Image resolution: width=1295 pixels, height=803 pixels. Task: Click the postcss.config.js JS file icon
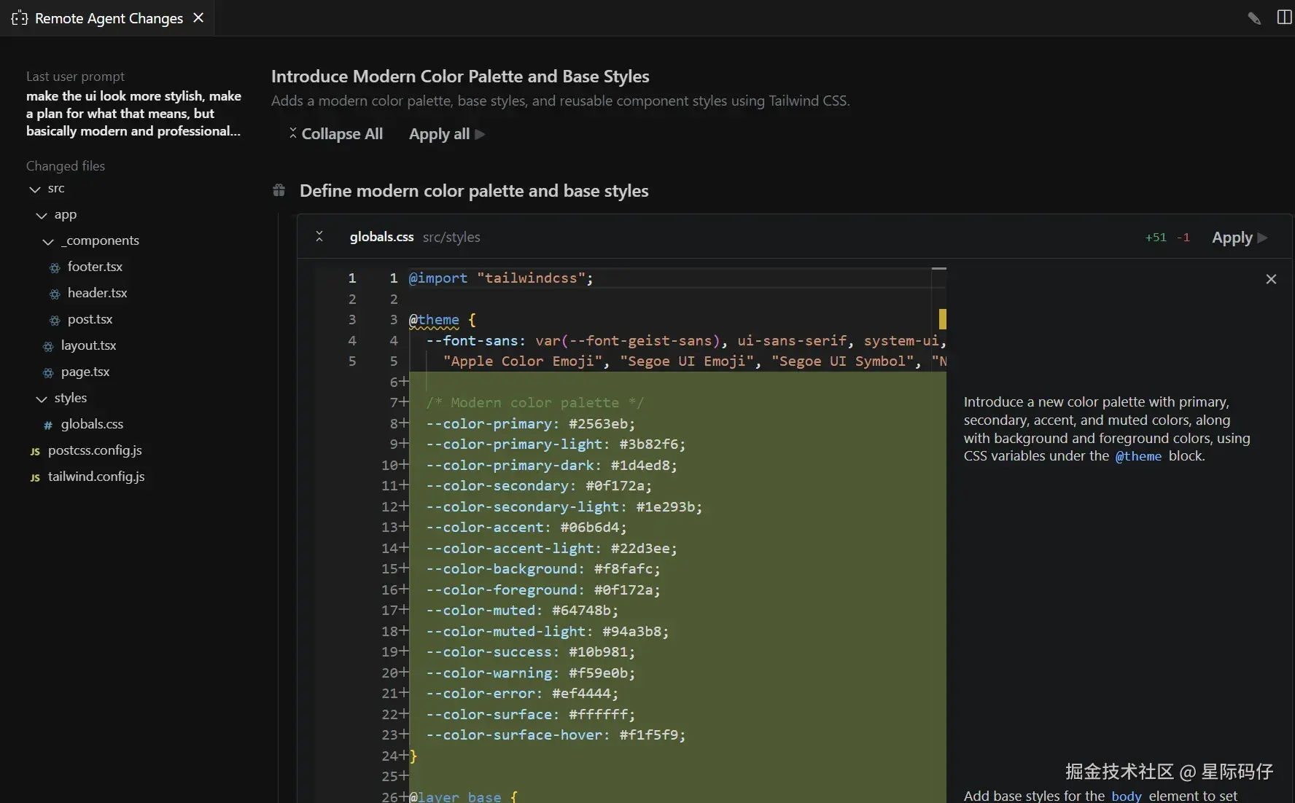tap(35, 451)
